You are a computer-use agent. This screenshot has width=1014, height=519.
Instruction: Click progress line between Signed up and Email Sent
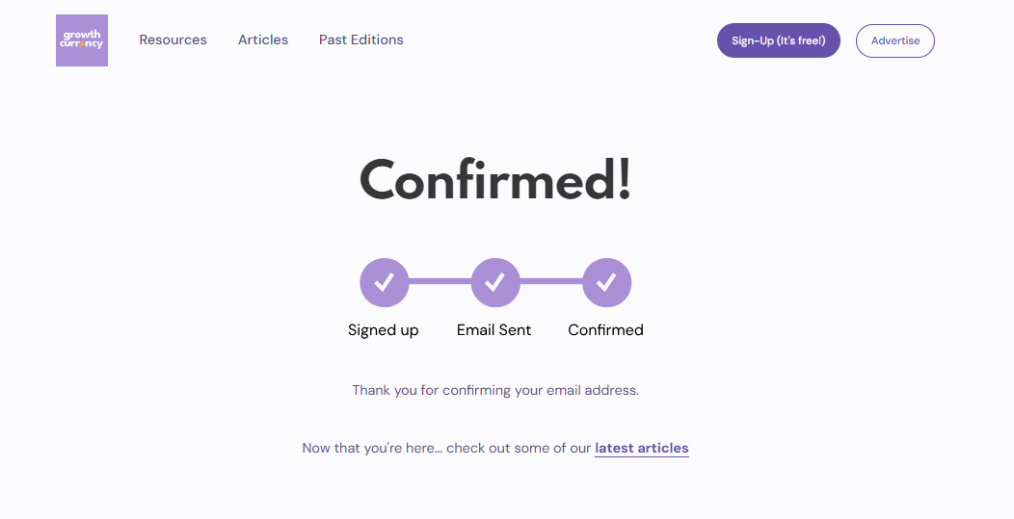pos(440,281)
